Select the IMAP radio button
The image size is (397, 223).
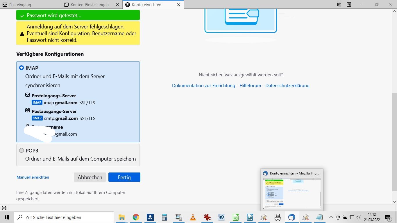[22, 68]
